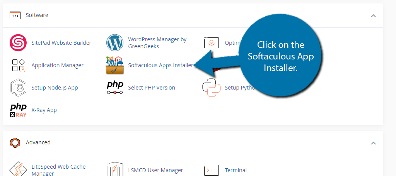Click the WordPress logo icon

pyautogui.click(x=114, y=42)
